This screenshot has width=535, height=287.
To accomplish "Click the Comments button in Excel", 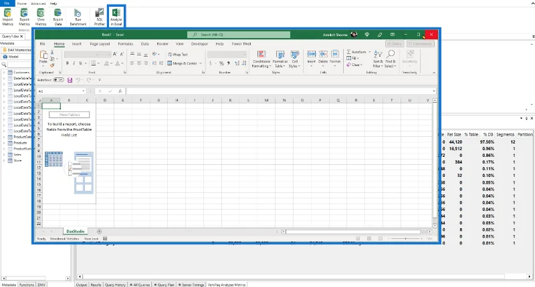I will pyautogui.click(x=421, y=44).
